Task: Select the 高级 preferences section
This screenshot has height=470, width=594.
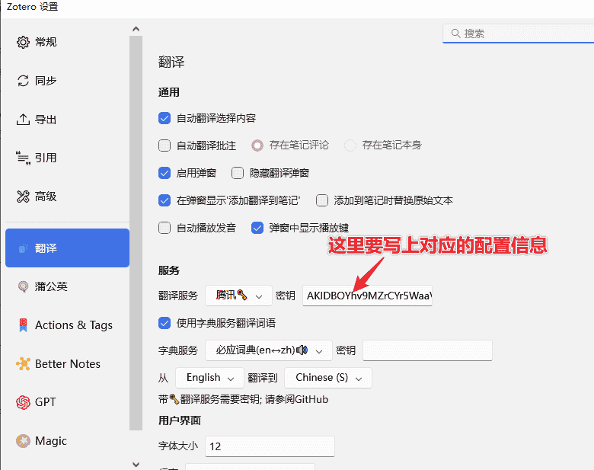Action: 68,197
